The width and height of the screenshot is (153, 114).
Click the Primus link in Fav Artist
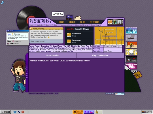pyautogui.click(x=107, y=46)
